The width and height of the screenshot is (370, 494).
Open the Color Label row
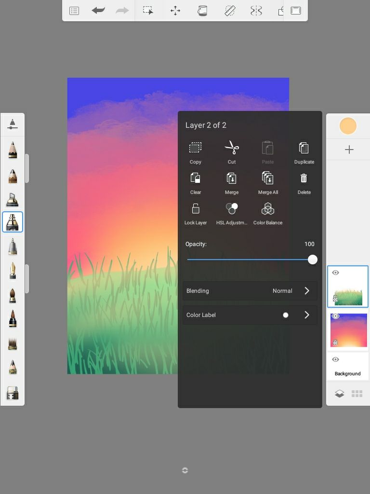pos(250,315)
